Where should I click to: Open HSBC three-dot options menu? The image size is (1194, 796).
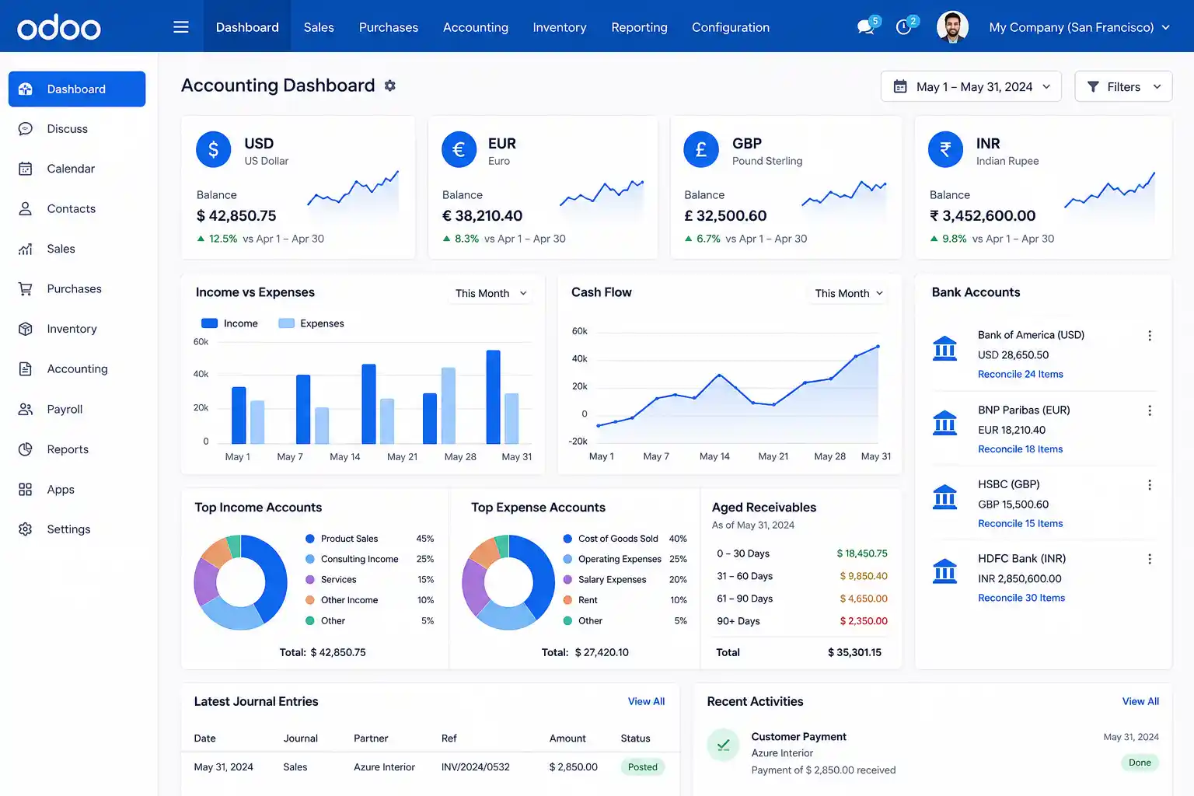tap(1150, 485)
